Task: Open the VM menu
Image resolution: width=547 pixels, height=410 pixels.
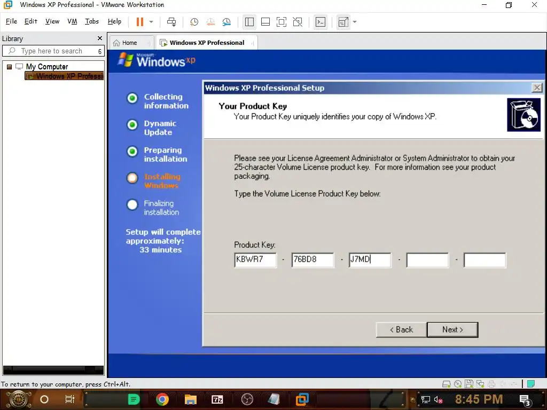Action: pos(72,21)
